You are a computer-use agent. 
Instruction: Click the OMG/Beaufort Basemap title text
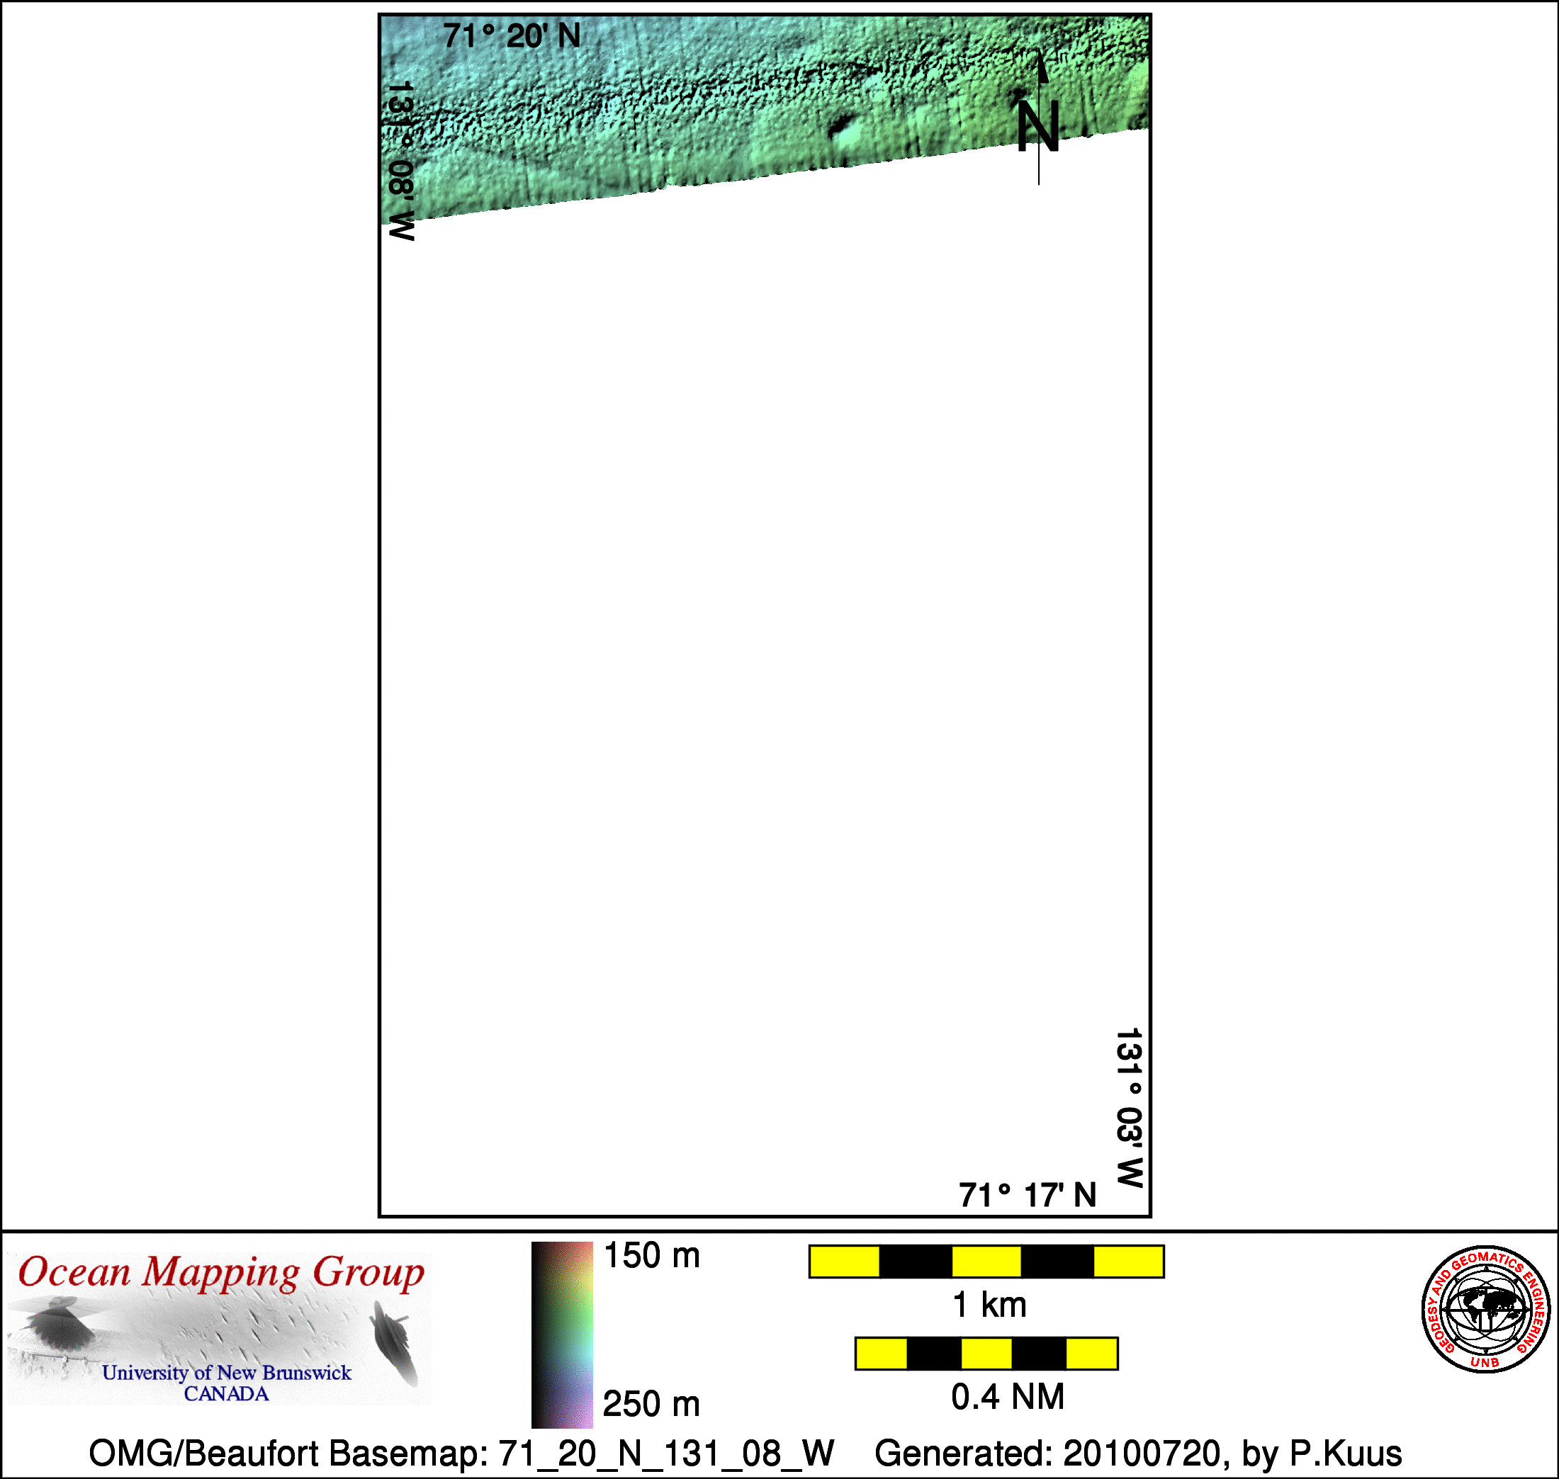(x=461, y=1453)
